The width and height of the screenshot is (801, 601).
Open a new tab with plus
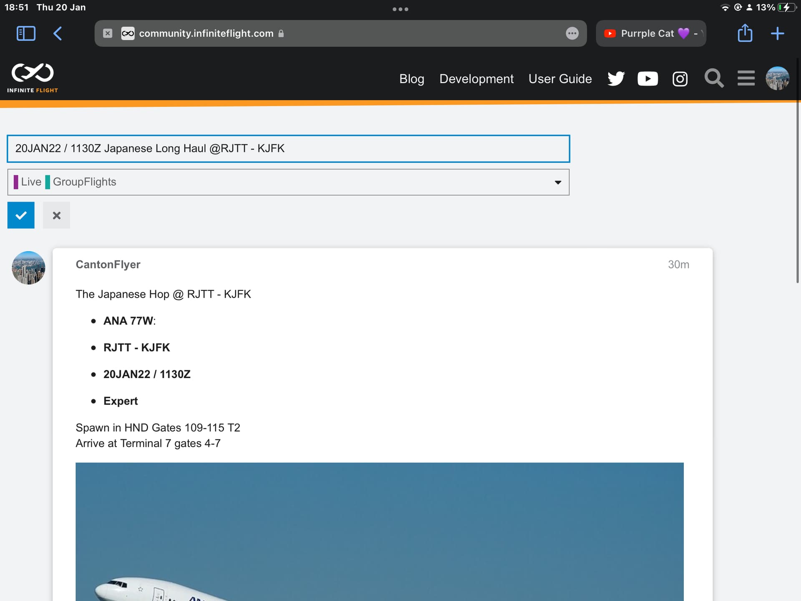point(777,33)
